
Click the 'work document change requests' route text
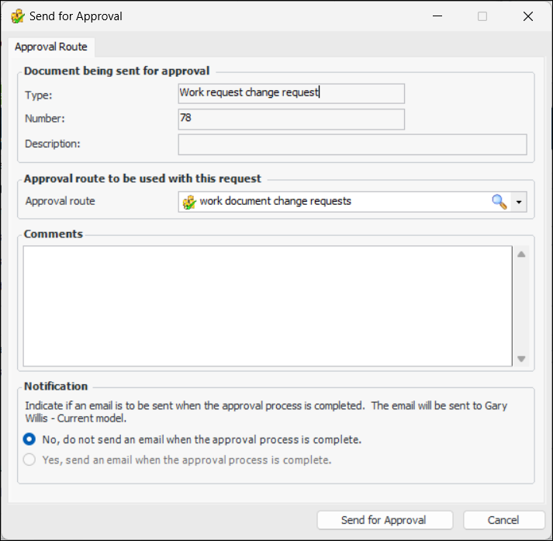(275, 201)
